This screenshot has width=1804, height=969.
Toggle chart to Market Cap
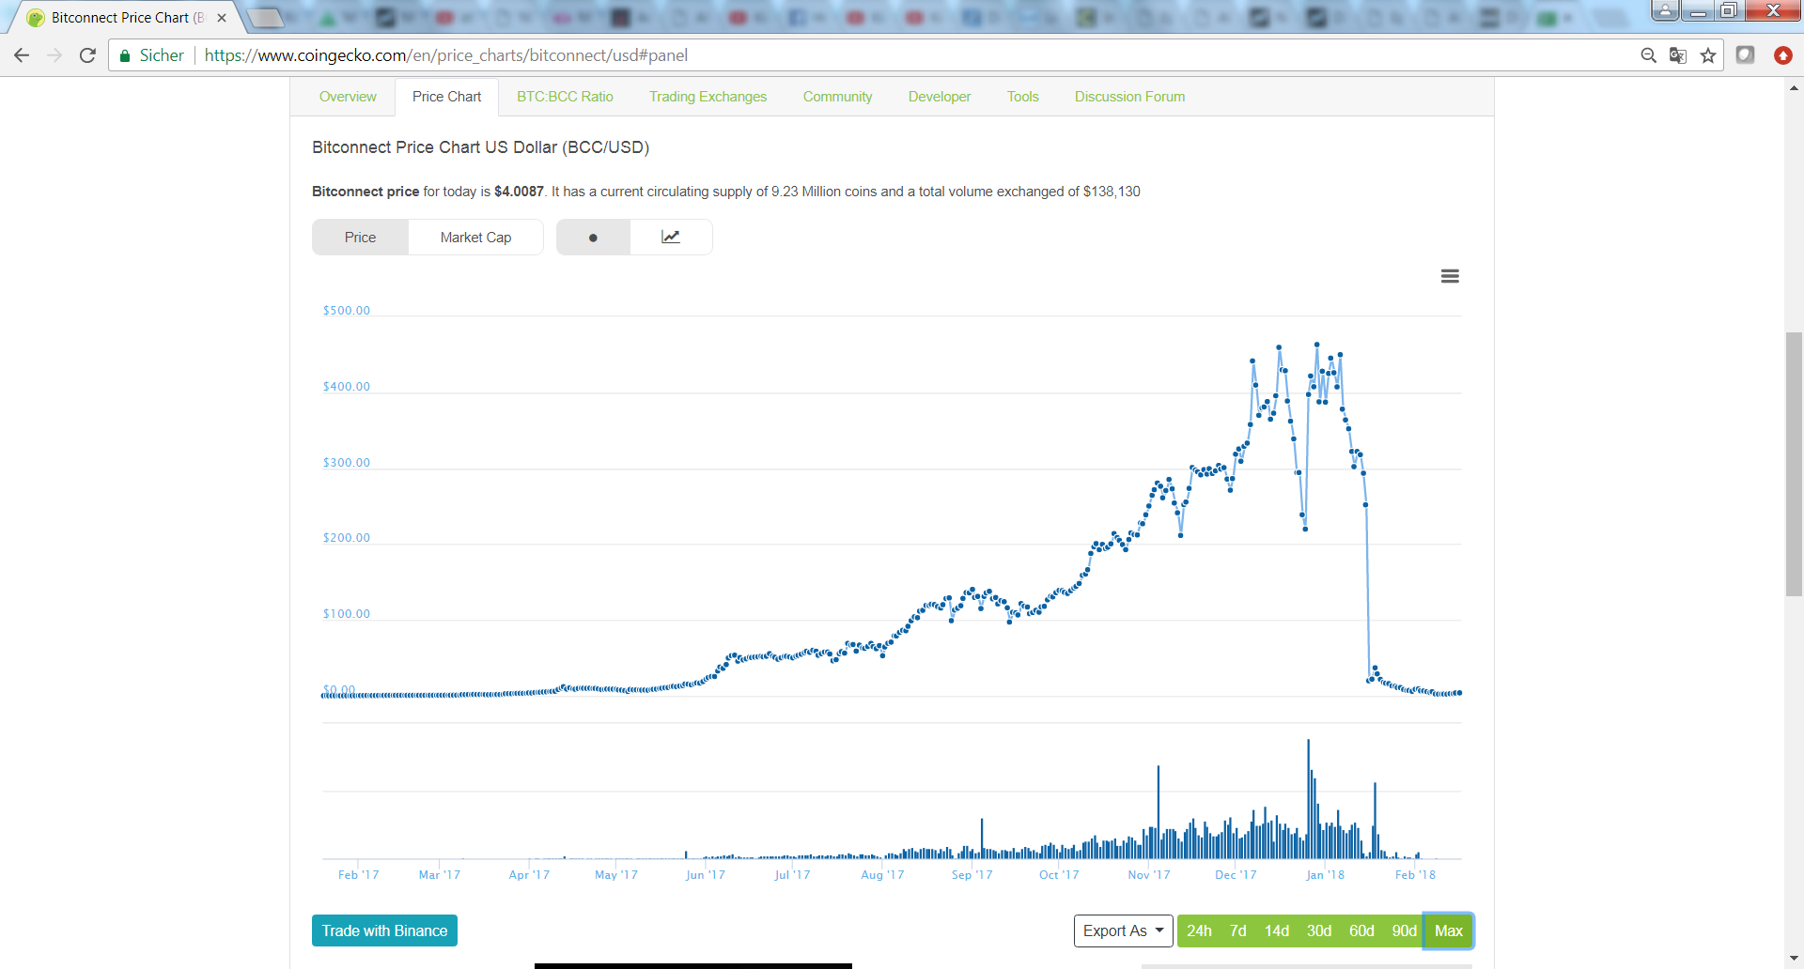(475, 238)
